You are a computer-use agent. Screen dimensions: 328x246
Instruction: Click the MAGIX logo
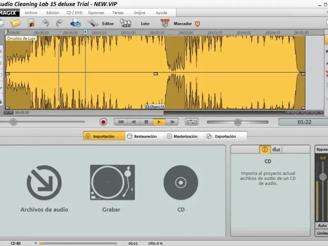[9, 13]
